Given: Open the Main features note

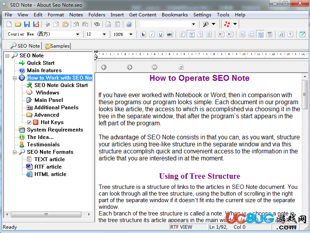Looking at the screenshot, I should (x=44, y=71).
